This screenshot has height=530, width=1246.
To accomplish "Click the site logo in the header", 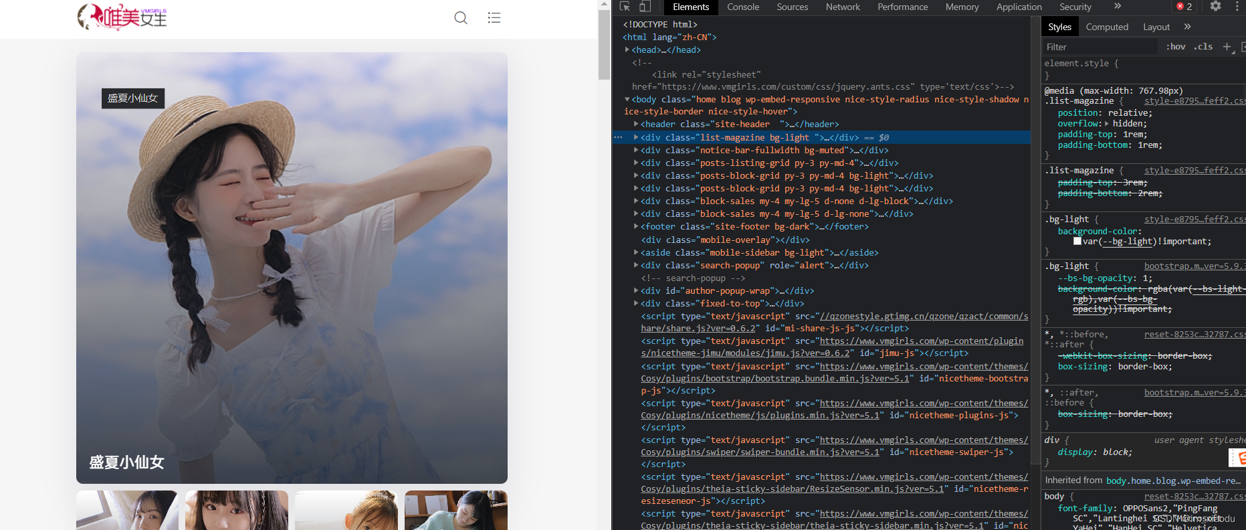I will tap(122, 17).
